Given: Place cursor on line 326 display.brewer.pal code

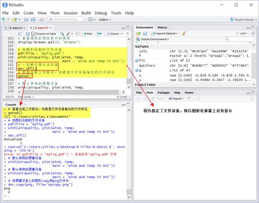Looking at the screenshot, I should pos(49,42).
